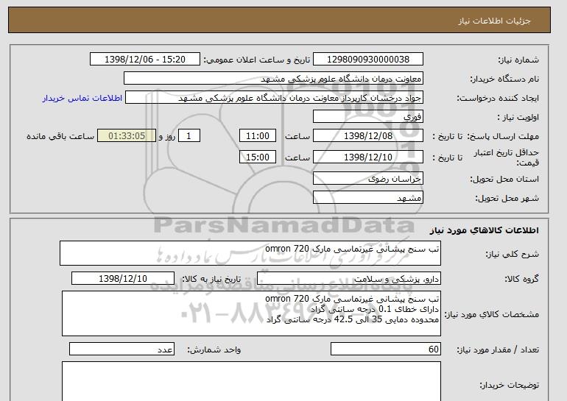Click the label شهر محل تحویل

pyautogui.click(x=507, y=199)
